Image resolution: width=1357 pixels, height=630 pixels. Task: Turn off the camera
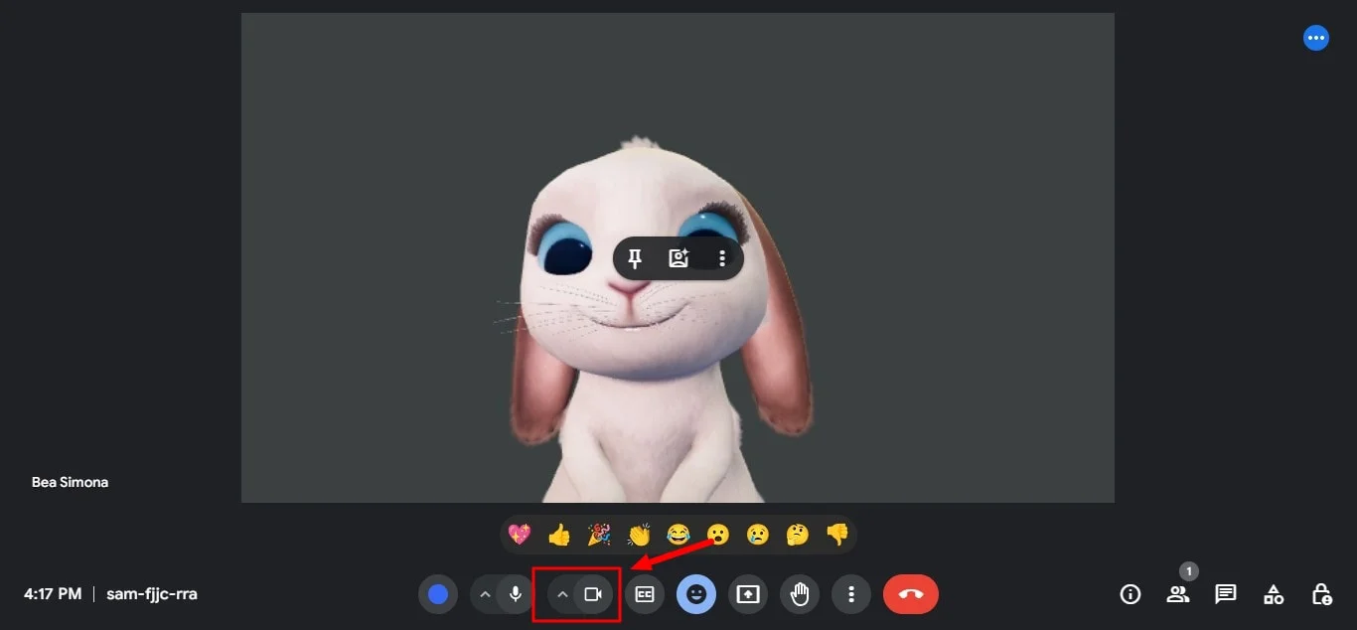click(x=593, y=595)
